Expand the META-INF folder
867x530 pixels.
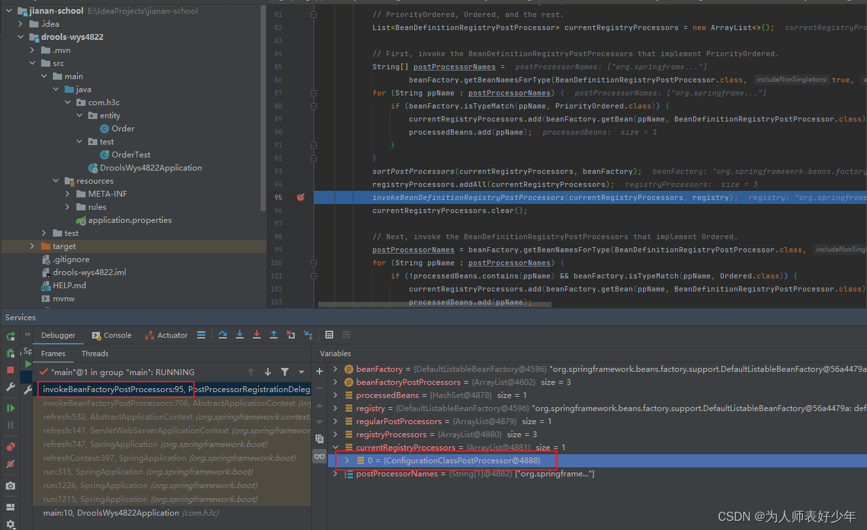(x=68, y=193)
